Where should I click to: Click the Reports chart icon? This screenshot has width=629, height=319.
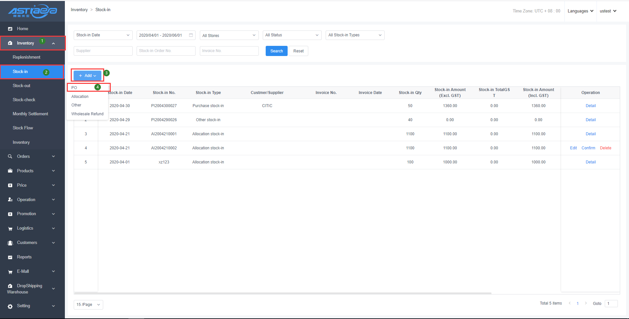(x=10, y=257)
